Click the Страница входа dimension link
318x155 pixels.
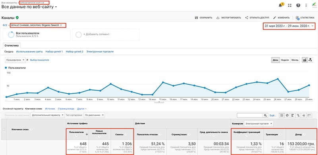pyautogui.click(x=66, y=109)
